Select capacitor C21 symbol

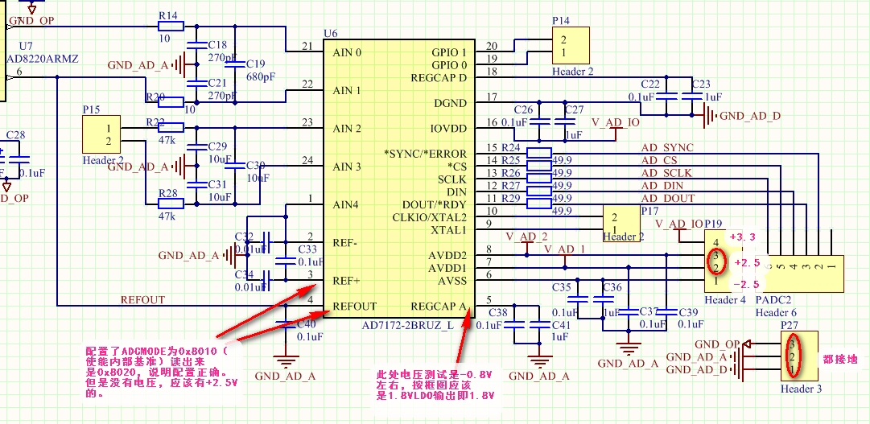point(196,83)
